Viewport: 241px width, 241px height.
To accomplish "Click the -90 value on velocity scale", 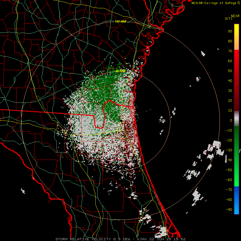I will click(229, 210).
